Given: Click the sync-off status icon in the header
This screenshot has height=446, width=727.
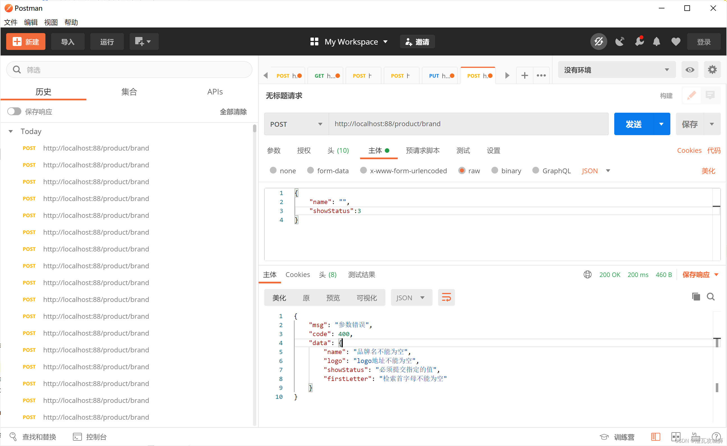Looking at the screenshot, I should click(x=598, y=41).
